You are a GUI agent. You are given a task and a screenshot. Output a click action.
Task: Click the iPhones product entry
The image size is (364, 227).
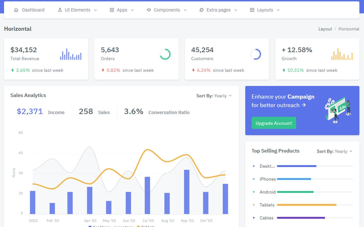coord(268,179)
